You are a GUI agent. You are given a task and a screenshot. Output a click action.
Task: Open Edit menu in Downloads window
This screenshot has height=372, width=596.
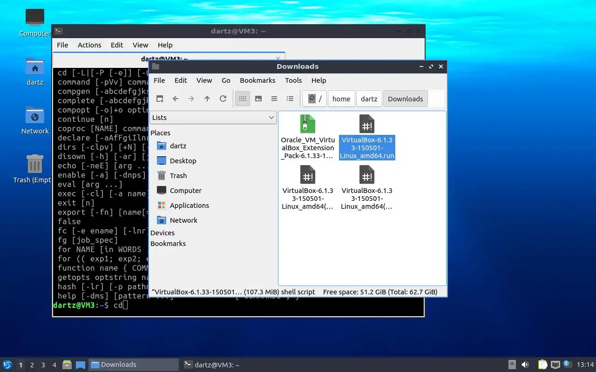point(181,80)
